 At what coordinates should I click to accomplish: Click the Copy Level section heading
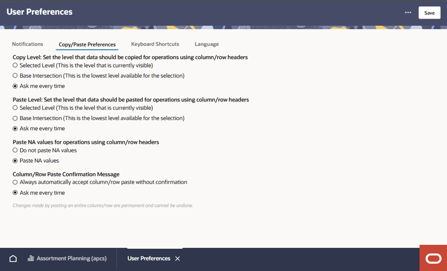point(130,57)
